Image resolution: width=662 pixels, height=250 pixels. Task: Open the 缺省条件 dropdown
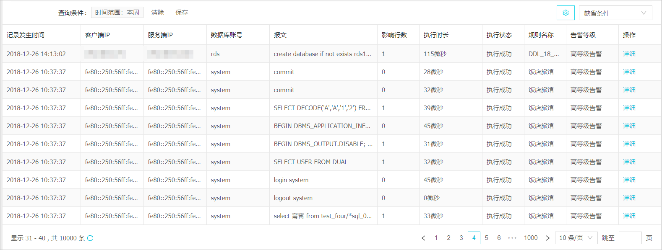[615, 13]
